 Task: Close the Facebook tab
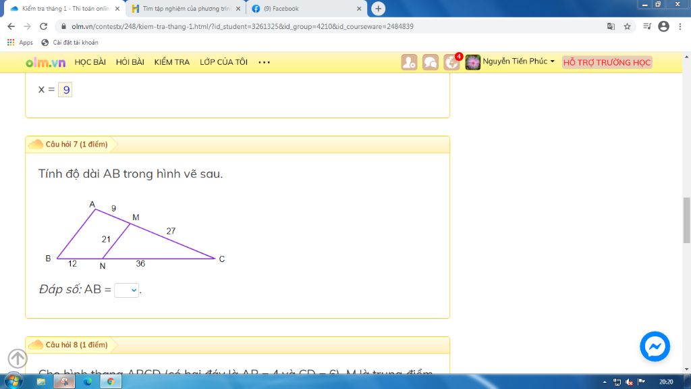(359, 8)
